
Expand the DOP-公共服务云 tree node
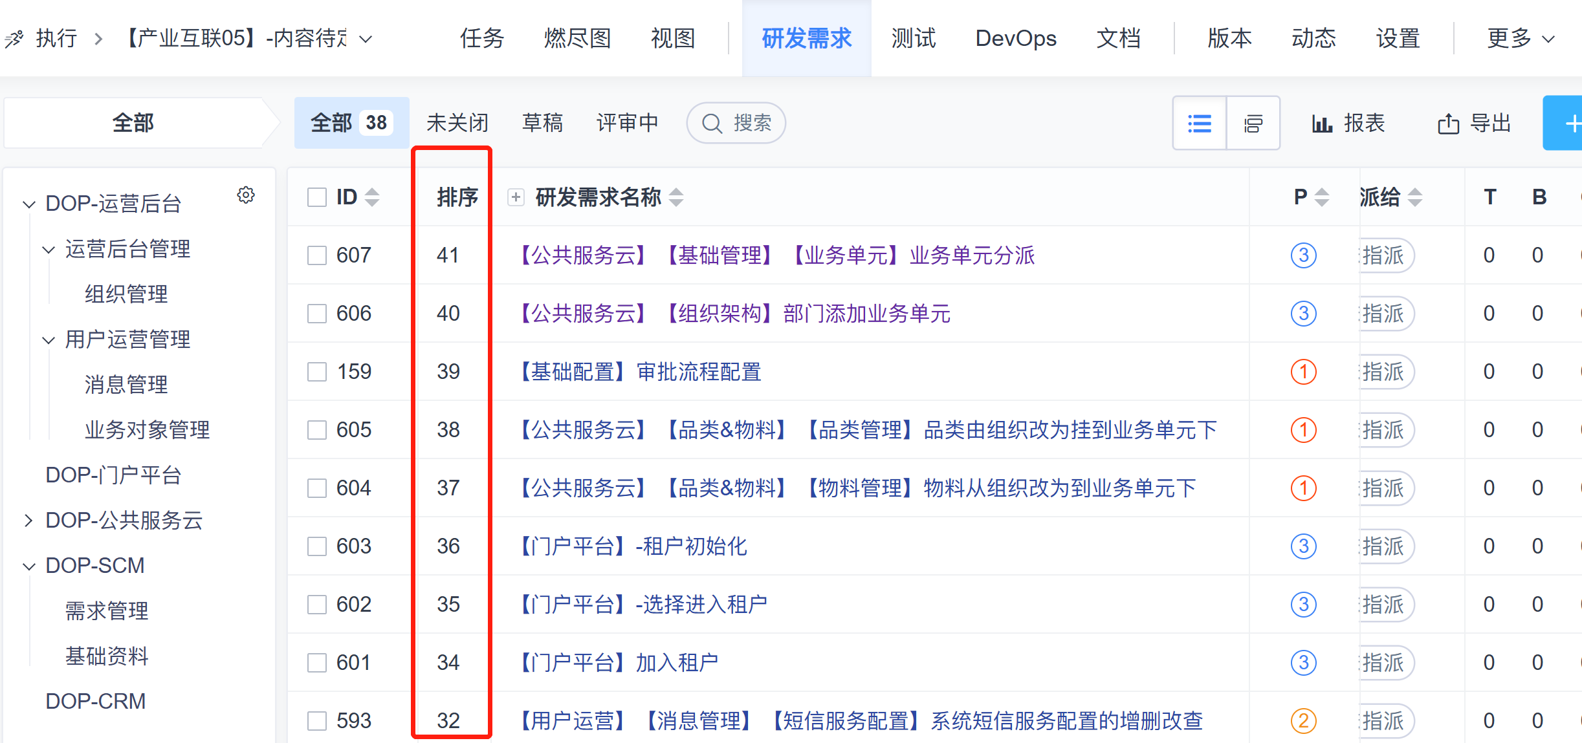pyautogui.click(x=28, y=521)
